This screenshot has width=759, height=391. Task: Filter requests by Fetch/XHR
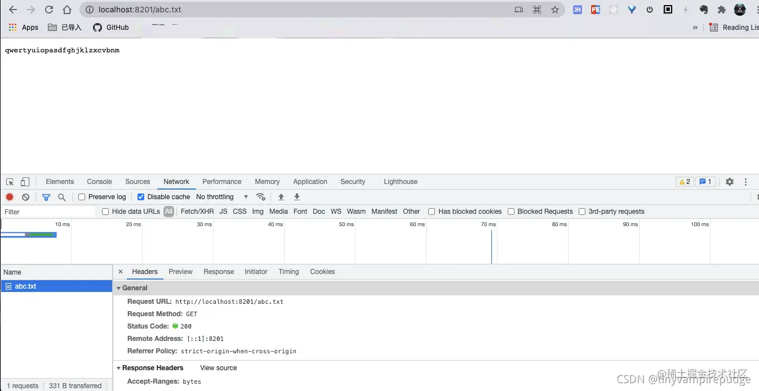click(x=197, y=212)
